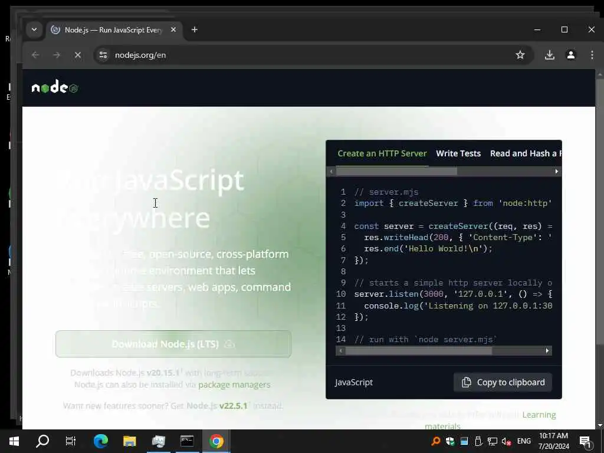The image size is (604, 453).
Task: Click code block right scroll arrow
Action: coord(547,350)
